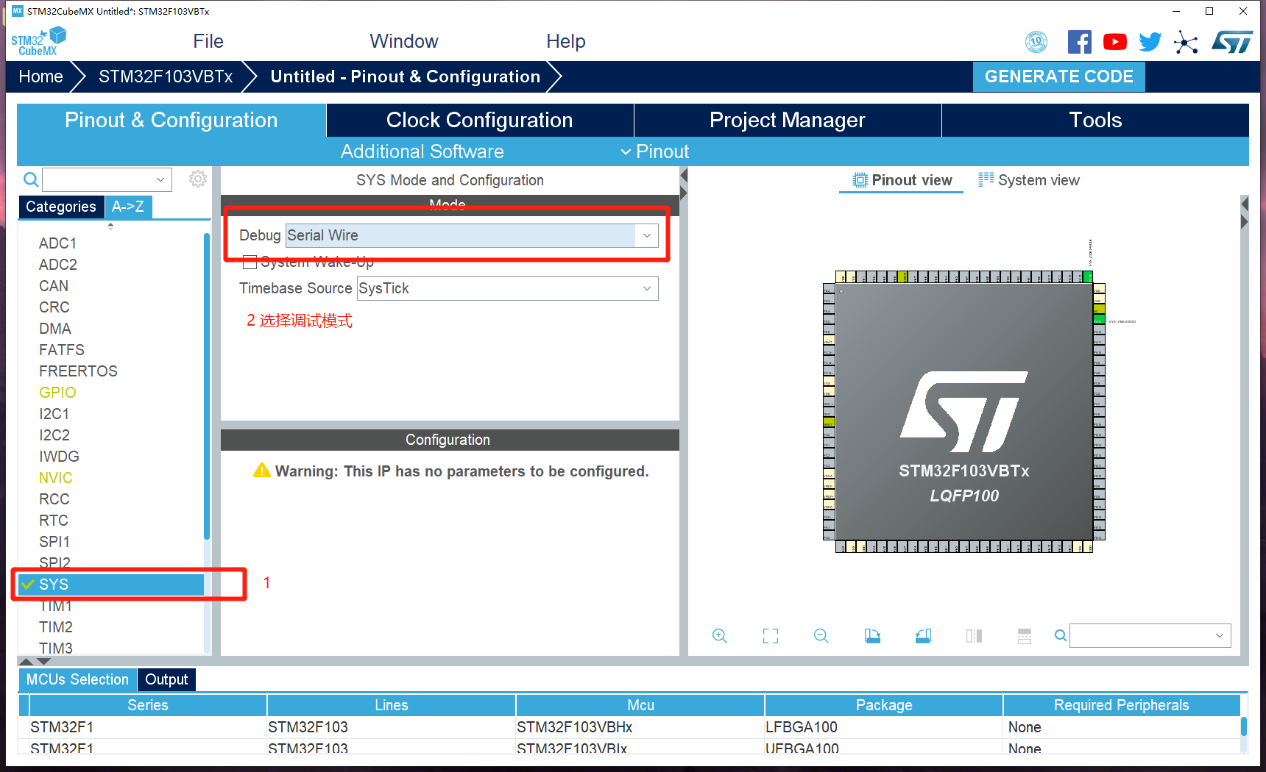Select ADC2 in the peripheral list
This screenshot has height=772, width=1266.
58,265
